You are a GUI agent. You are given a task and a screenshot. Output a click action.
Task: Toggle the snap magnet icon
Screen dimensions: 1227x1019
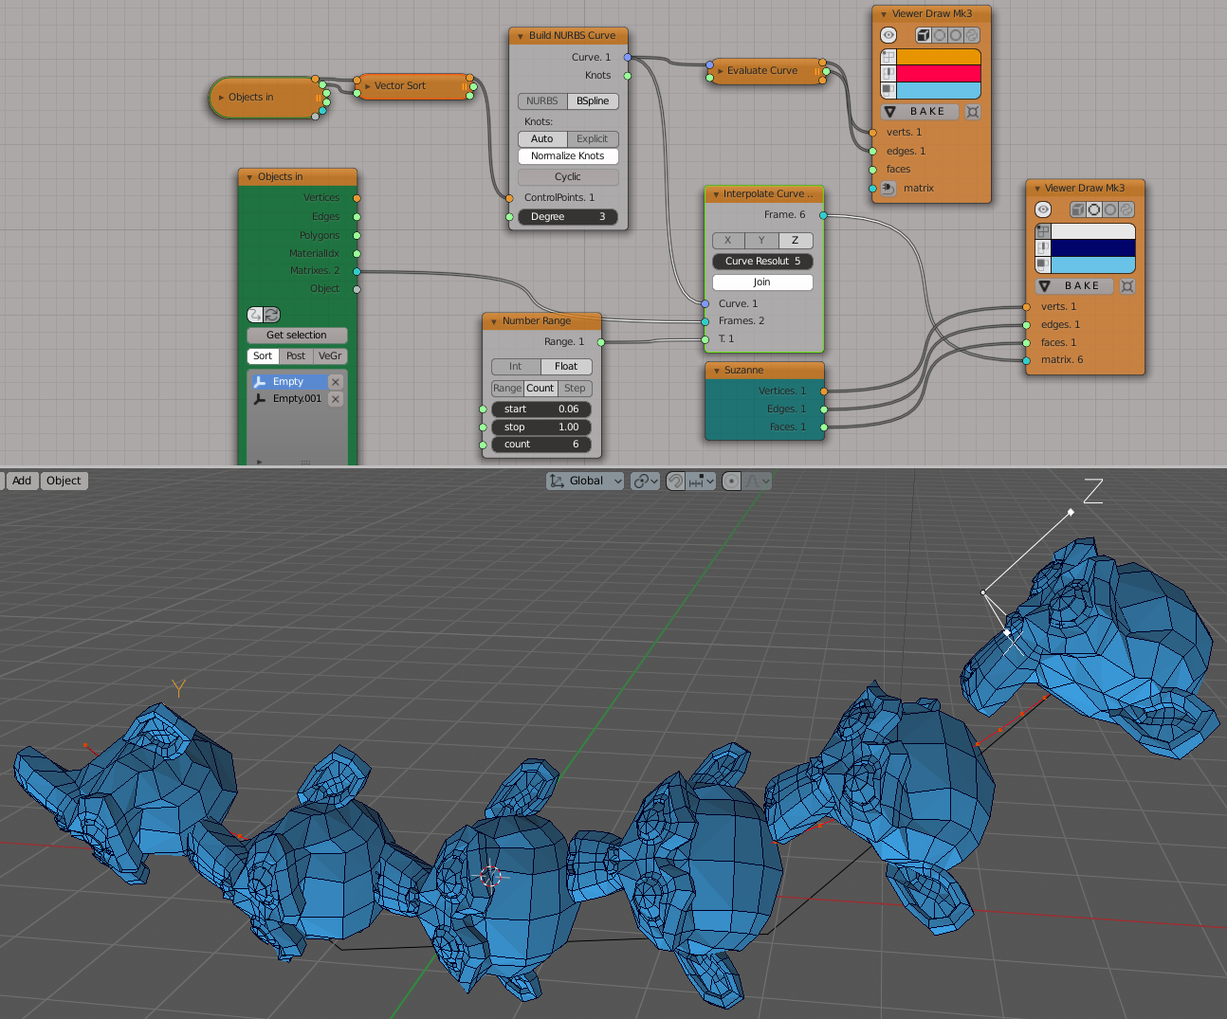(675, 481)
